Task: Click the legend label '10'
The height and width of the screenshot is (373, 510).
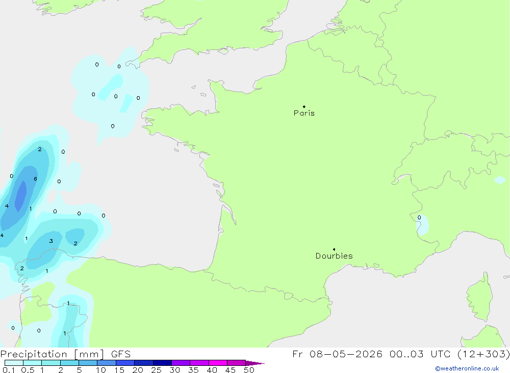Action: click(x=101, y=370)
